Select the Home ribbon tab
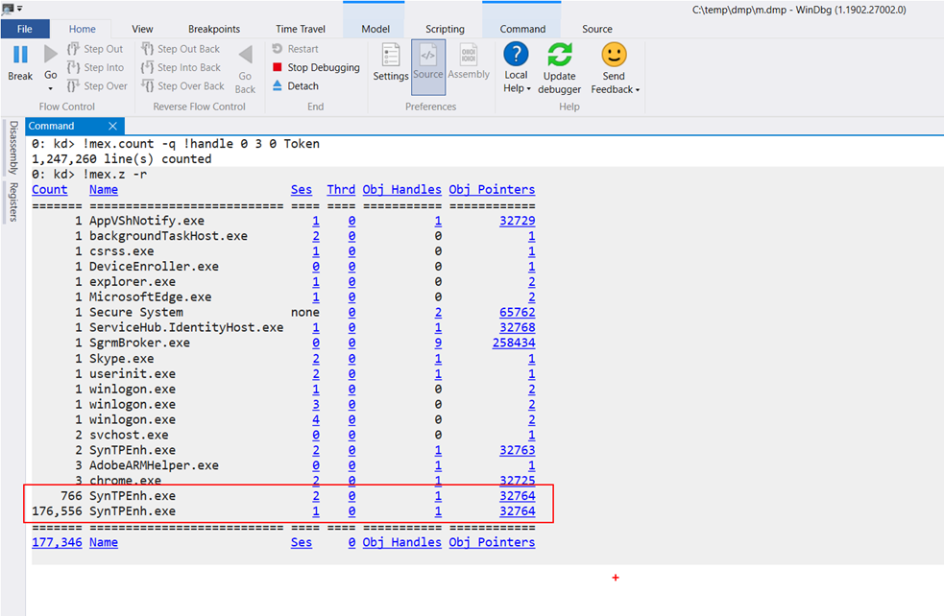Viewport: 944px width, 616px height. coord(82,29)
